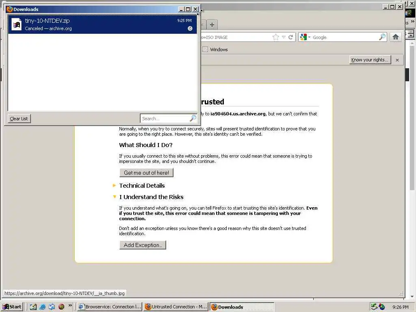Image resolution: width=416 pixels, height=312 pixels.
Task: Clear the downloads list
Action: 19,119
